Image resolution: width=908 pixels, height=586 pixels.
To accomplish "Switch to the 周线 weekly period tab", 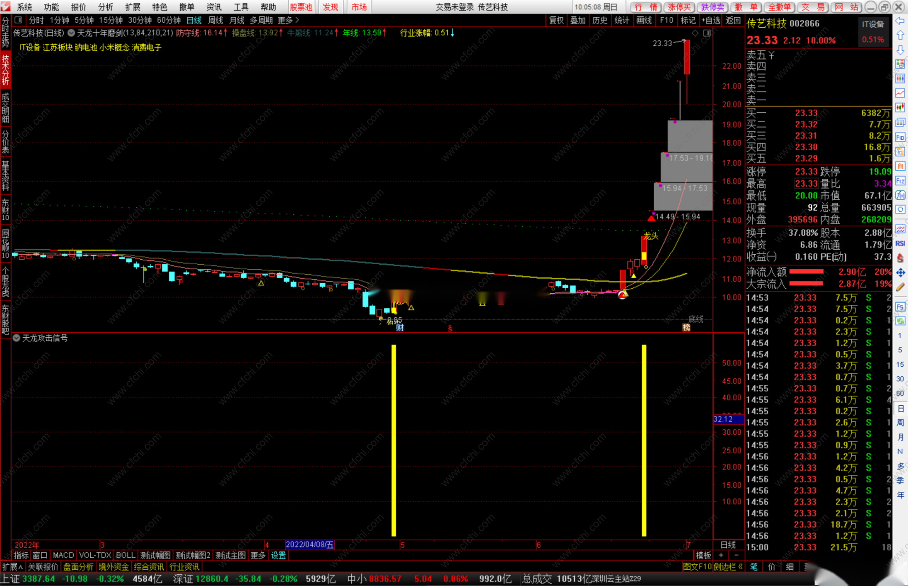I will (x=215, y=20).
